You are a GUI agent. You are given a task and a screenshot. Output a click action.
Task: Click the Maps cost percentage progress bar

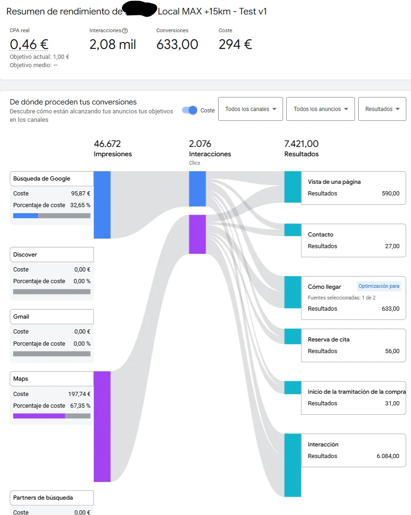coord(52,416)
